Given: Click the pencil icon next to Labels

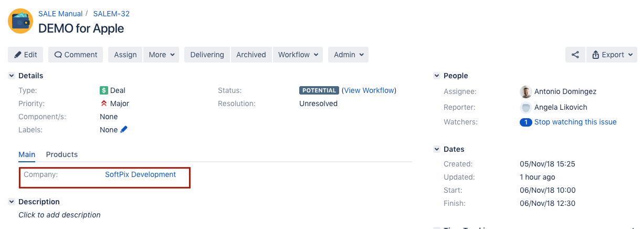Looking at the screenshot, I should tap(124, 129).
